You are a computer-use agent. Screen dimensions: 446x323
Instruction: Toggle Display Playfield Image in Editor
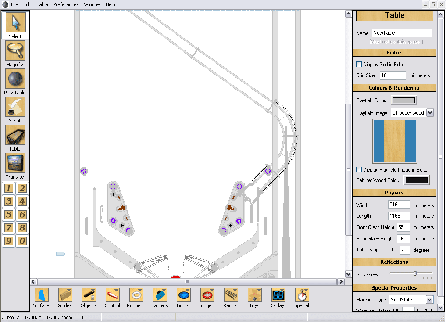[359, 169]
